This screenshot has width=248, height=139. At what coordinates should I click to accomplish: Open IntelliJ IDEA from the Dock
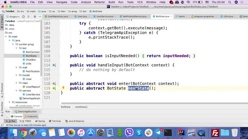coord(181,133)
